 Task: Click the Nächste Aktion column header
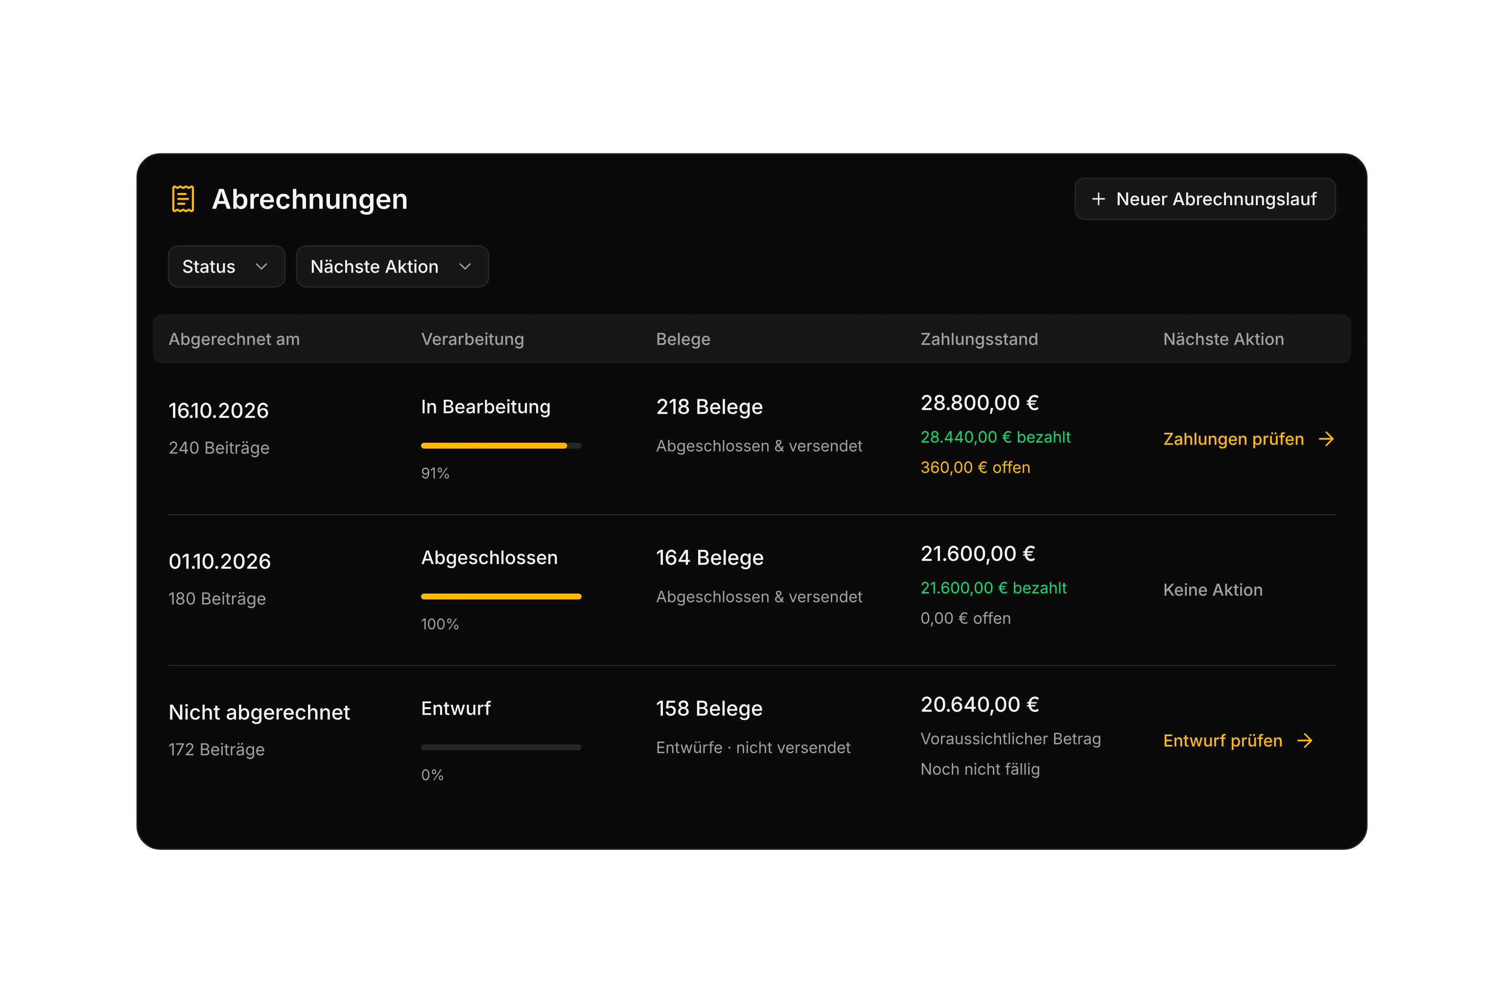click(x=1223, y=339)
